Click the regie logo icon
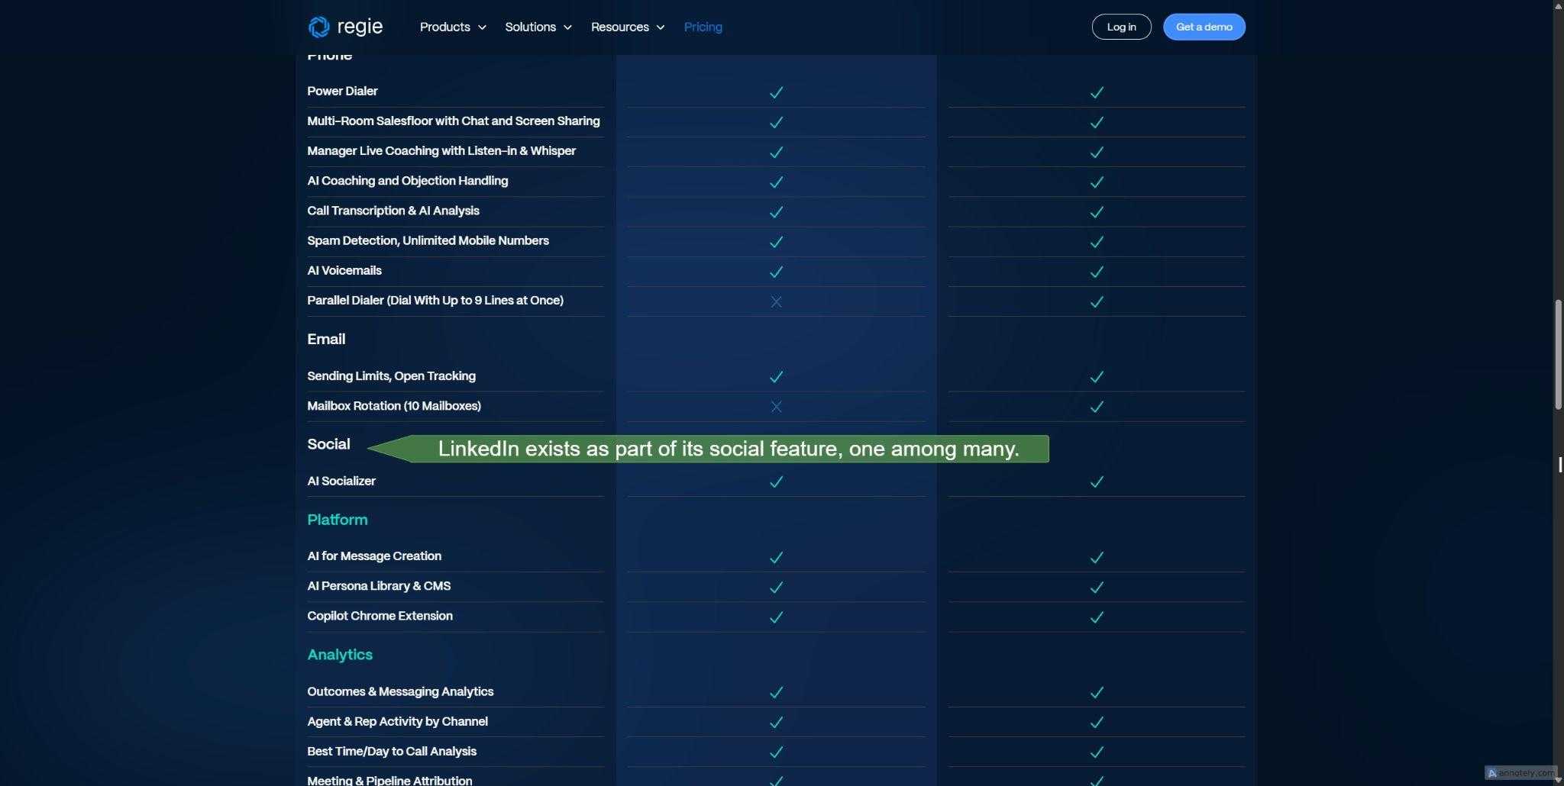Screen dimensions: 1564x786 318,27
